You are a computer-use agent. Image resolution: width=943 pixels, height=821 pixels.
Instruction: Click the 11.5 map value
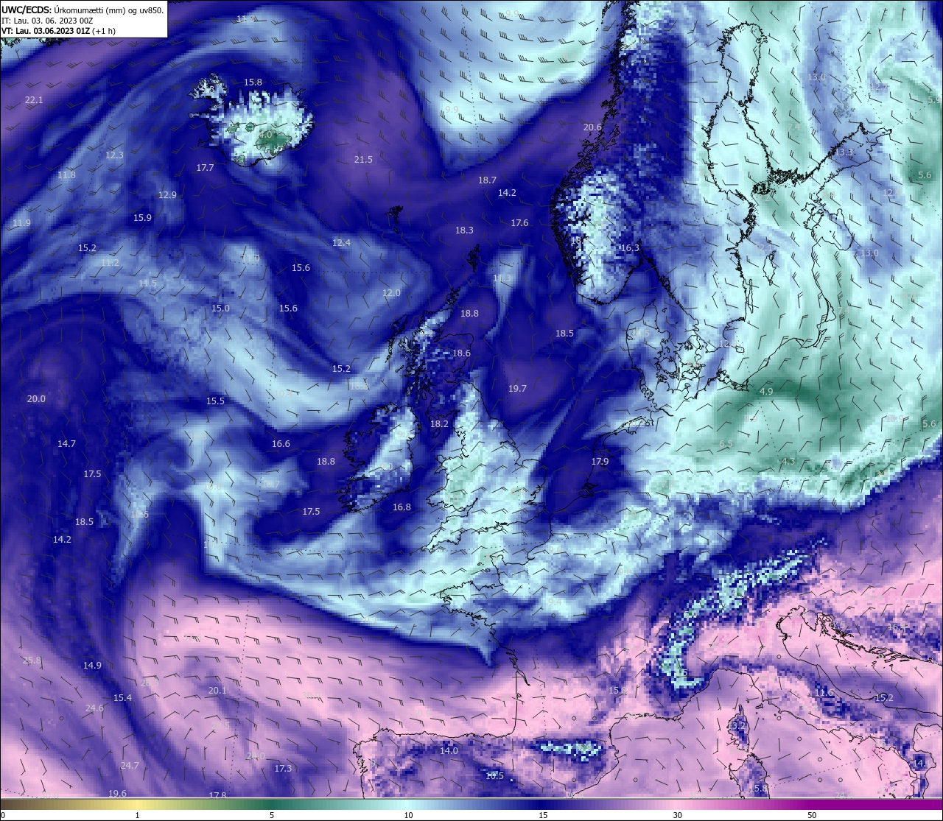(147, 283)
